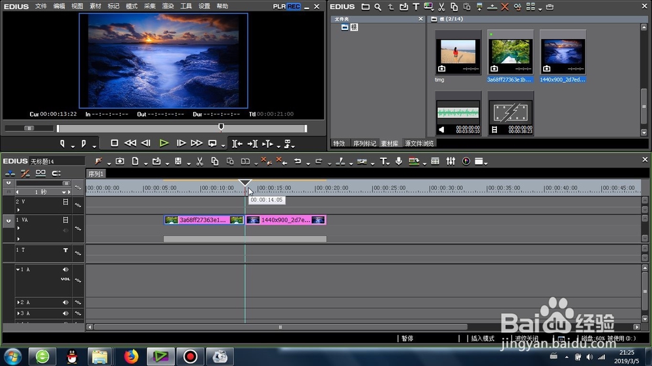Image resolution: width=652 pixels, height=366 pixels.
Task: Click the search magnifier in bin window
Action: [x=378, y=7]
